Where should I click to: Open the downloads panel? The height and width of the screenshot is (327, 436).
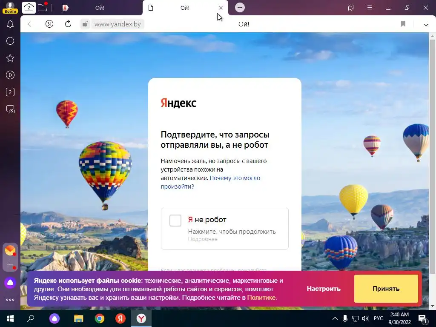tap(426, 24)
